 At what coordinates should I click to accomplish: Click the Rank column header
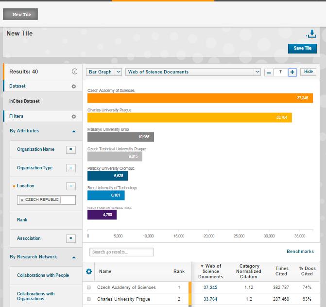pyautogui.click(x=179, y=271)
